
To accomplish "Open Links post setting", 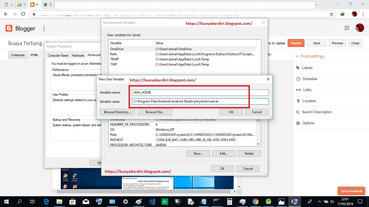I will [x=304, y=90].
